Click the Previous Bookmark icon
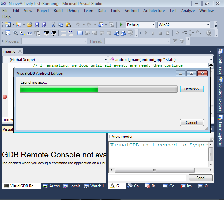Image resolution: width=224 pixels, height=200 pixels. 87,33
